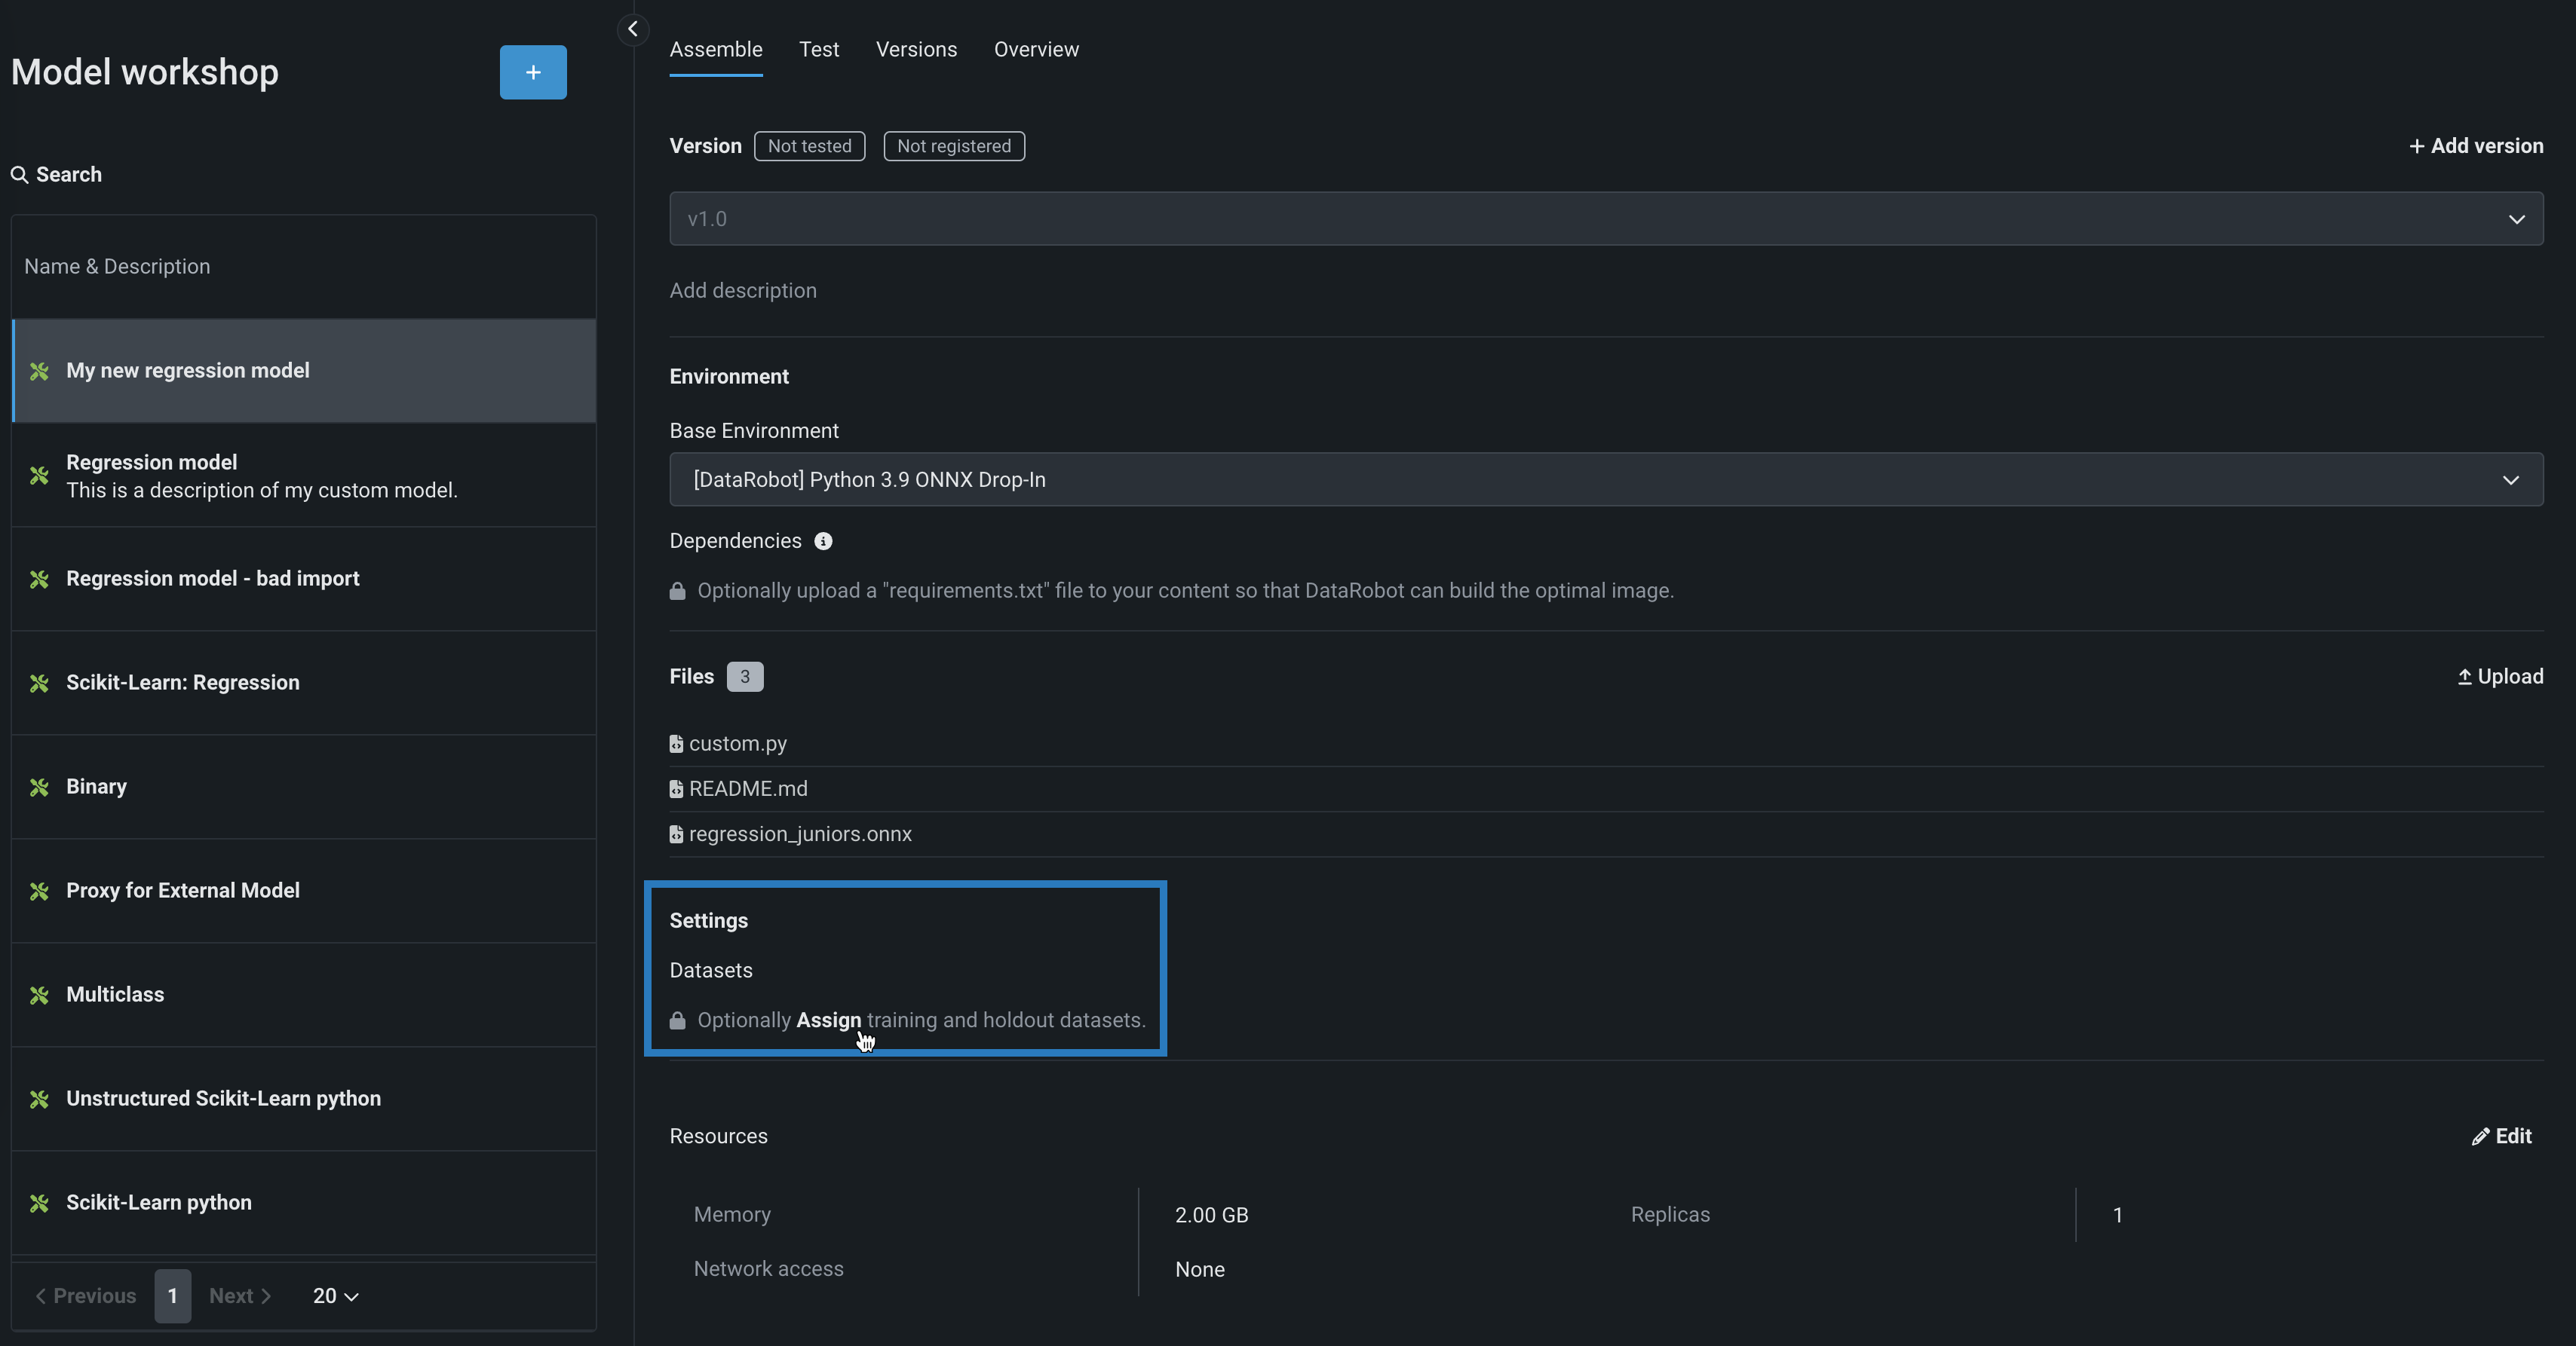2576x1346 pixels.
Task: Open the Versions tab
Action: pyautogui.click(x=916, y=49)
